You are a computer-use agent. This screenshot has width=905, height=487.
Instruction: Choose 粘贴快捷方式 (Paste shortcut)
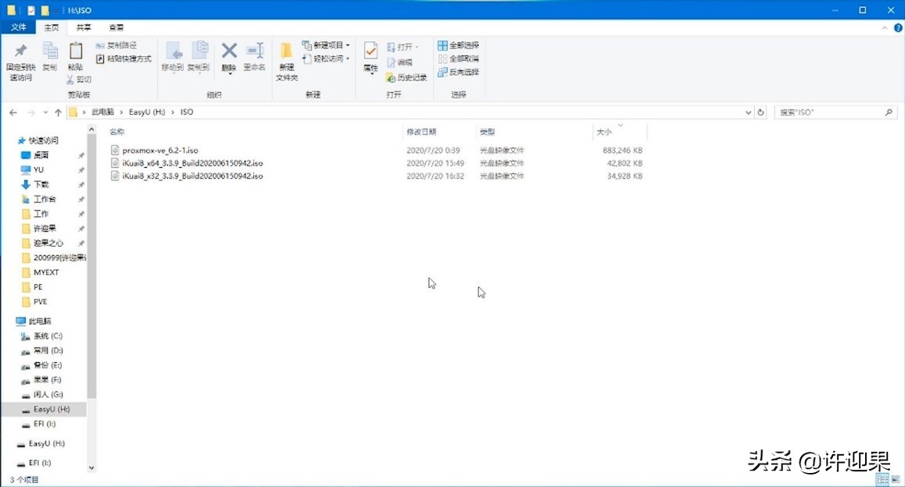123,59
